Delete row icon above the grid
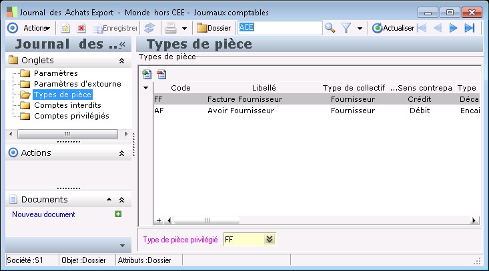Viewport: 489px width, 271px height. [x=161, y=74]
